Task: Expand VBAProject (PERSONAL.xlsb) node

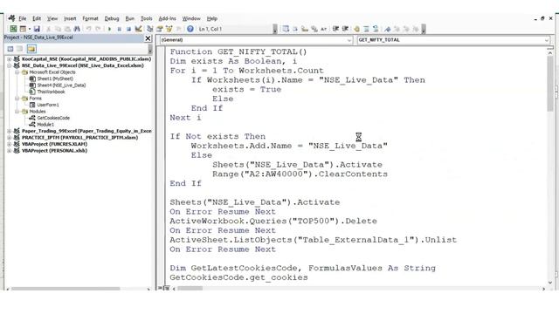Action: [10, 151]
